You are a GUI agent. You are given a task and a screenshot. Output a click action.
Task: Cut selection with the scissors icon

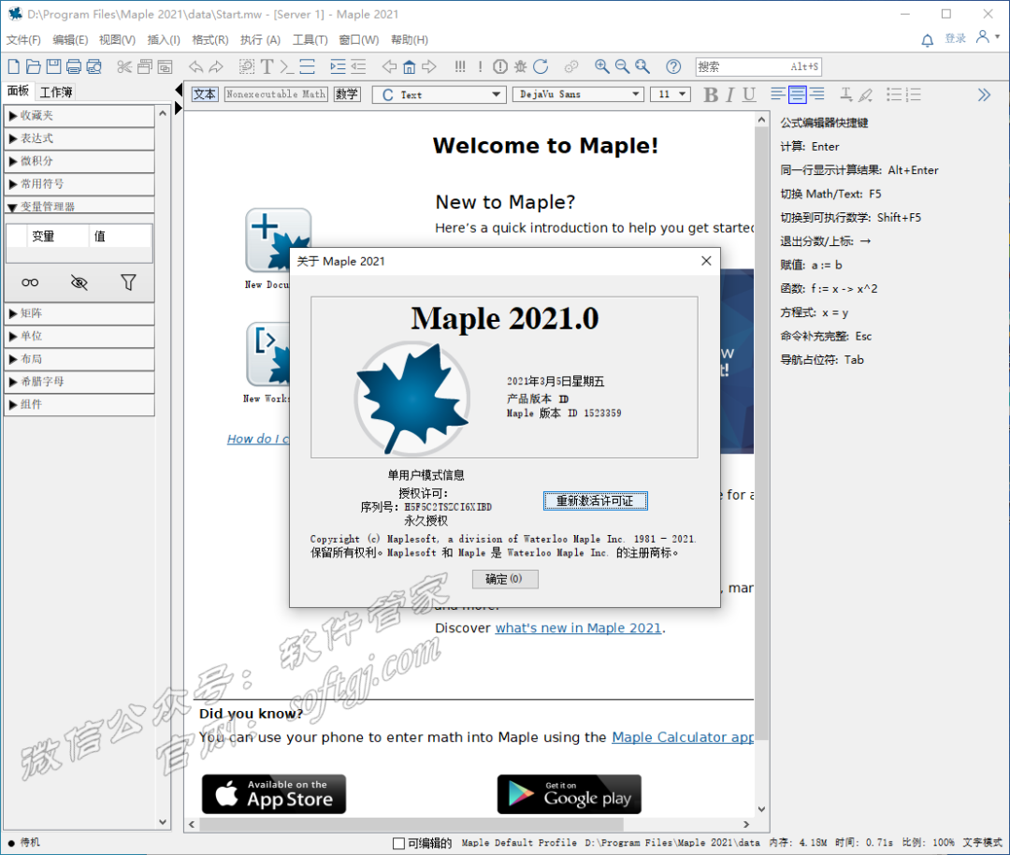[x=124, y=66]
